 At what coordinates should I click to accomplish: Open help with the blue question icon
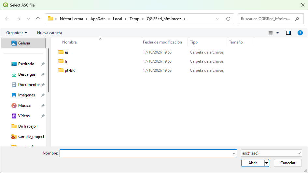pos(300,33)
